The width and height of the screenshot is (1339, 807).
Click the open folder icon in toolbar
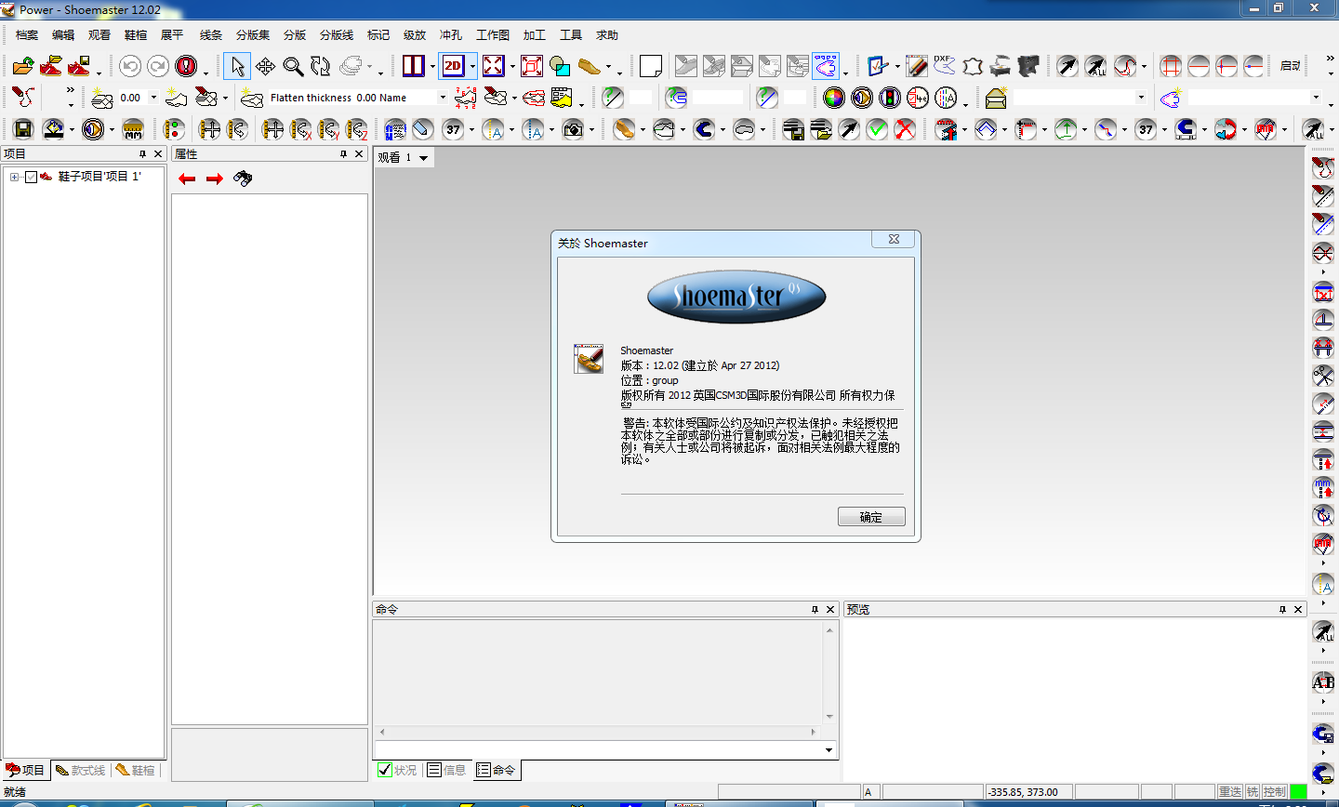[x=23, y=66]
